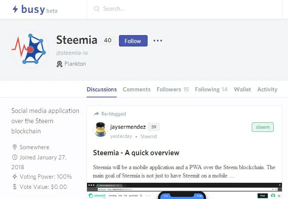Click the 'Somewhere' location text
This screenshot has width=288, height=199.
click(x=34, y=147)
